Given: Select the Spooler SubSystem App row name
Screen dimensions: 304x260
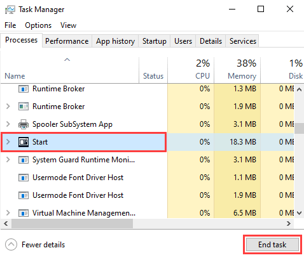Looking at the screenshot, I should click(73, 124).
